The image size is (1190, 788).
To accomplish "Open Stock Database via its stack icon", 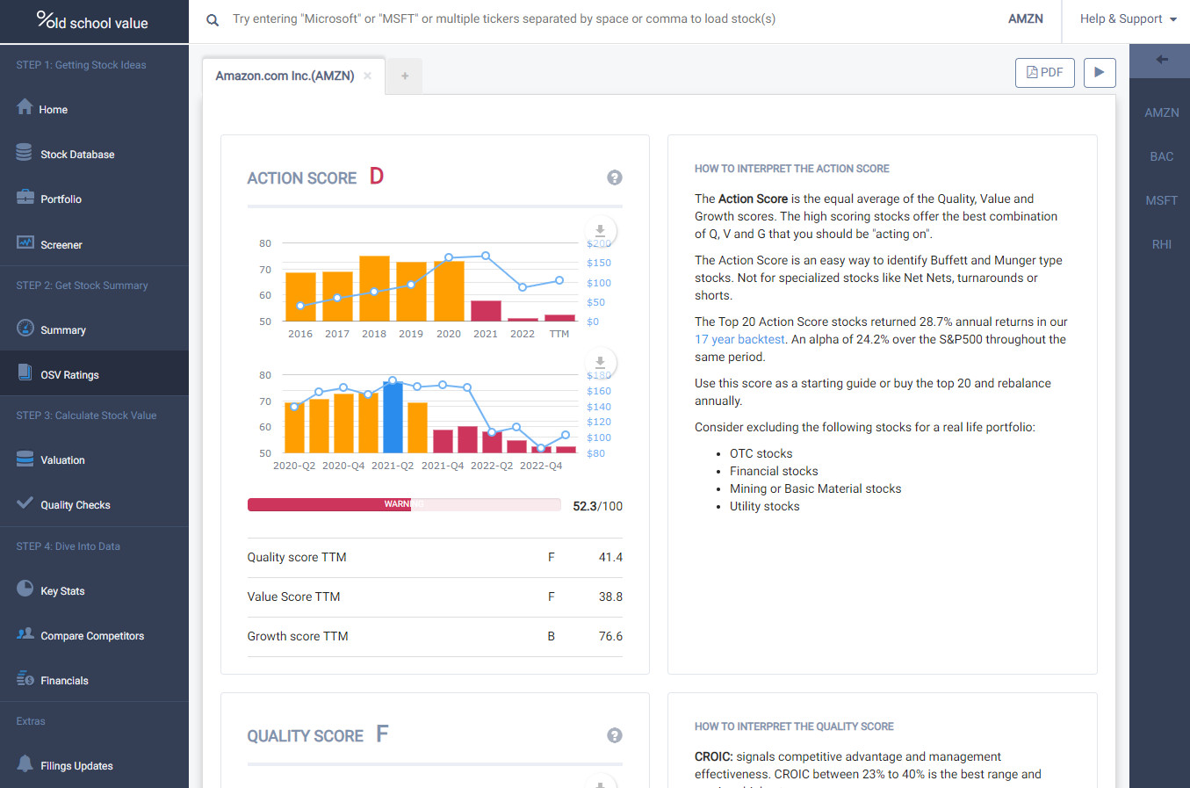I will 25,152.
